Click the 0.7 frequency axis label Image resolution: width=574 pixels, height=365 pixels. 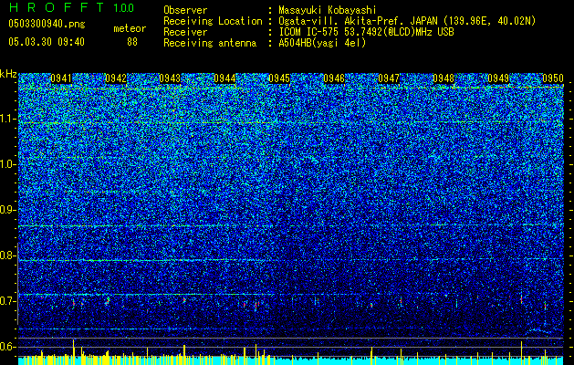click(8, 301)
